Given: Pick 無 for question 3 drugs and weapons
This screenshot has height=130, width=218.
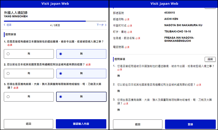Looking at the screenshot, I should 81,97.
